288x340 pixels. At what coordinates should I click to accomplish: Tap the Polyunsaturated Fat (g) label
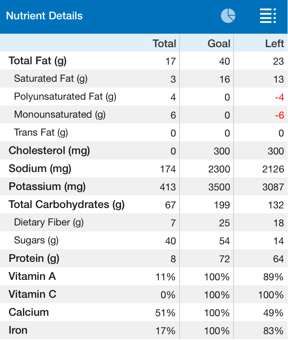65,97
